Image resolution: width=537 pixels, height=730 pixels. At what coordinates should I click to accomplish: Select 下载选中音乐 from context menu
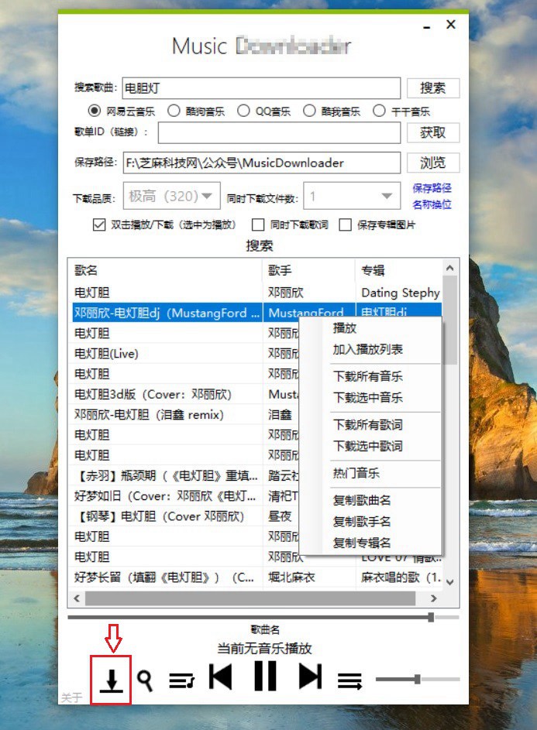click(x=367, y=398)
